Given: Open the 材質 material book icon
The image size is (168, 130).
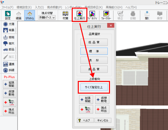Looking at the screenshot, I should tap(65, 15).
